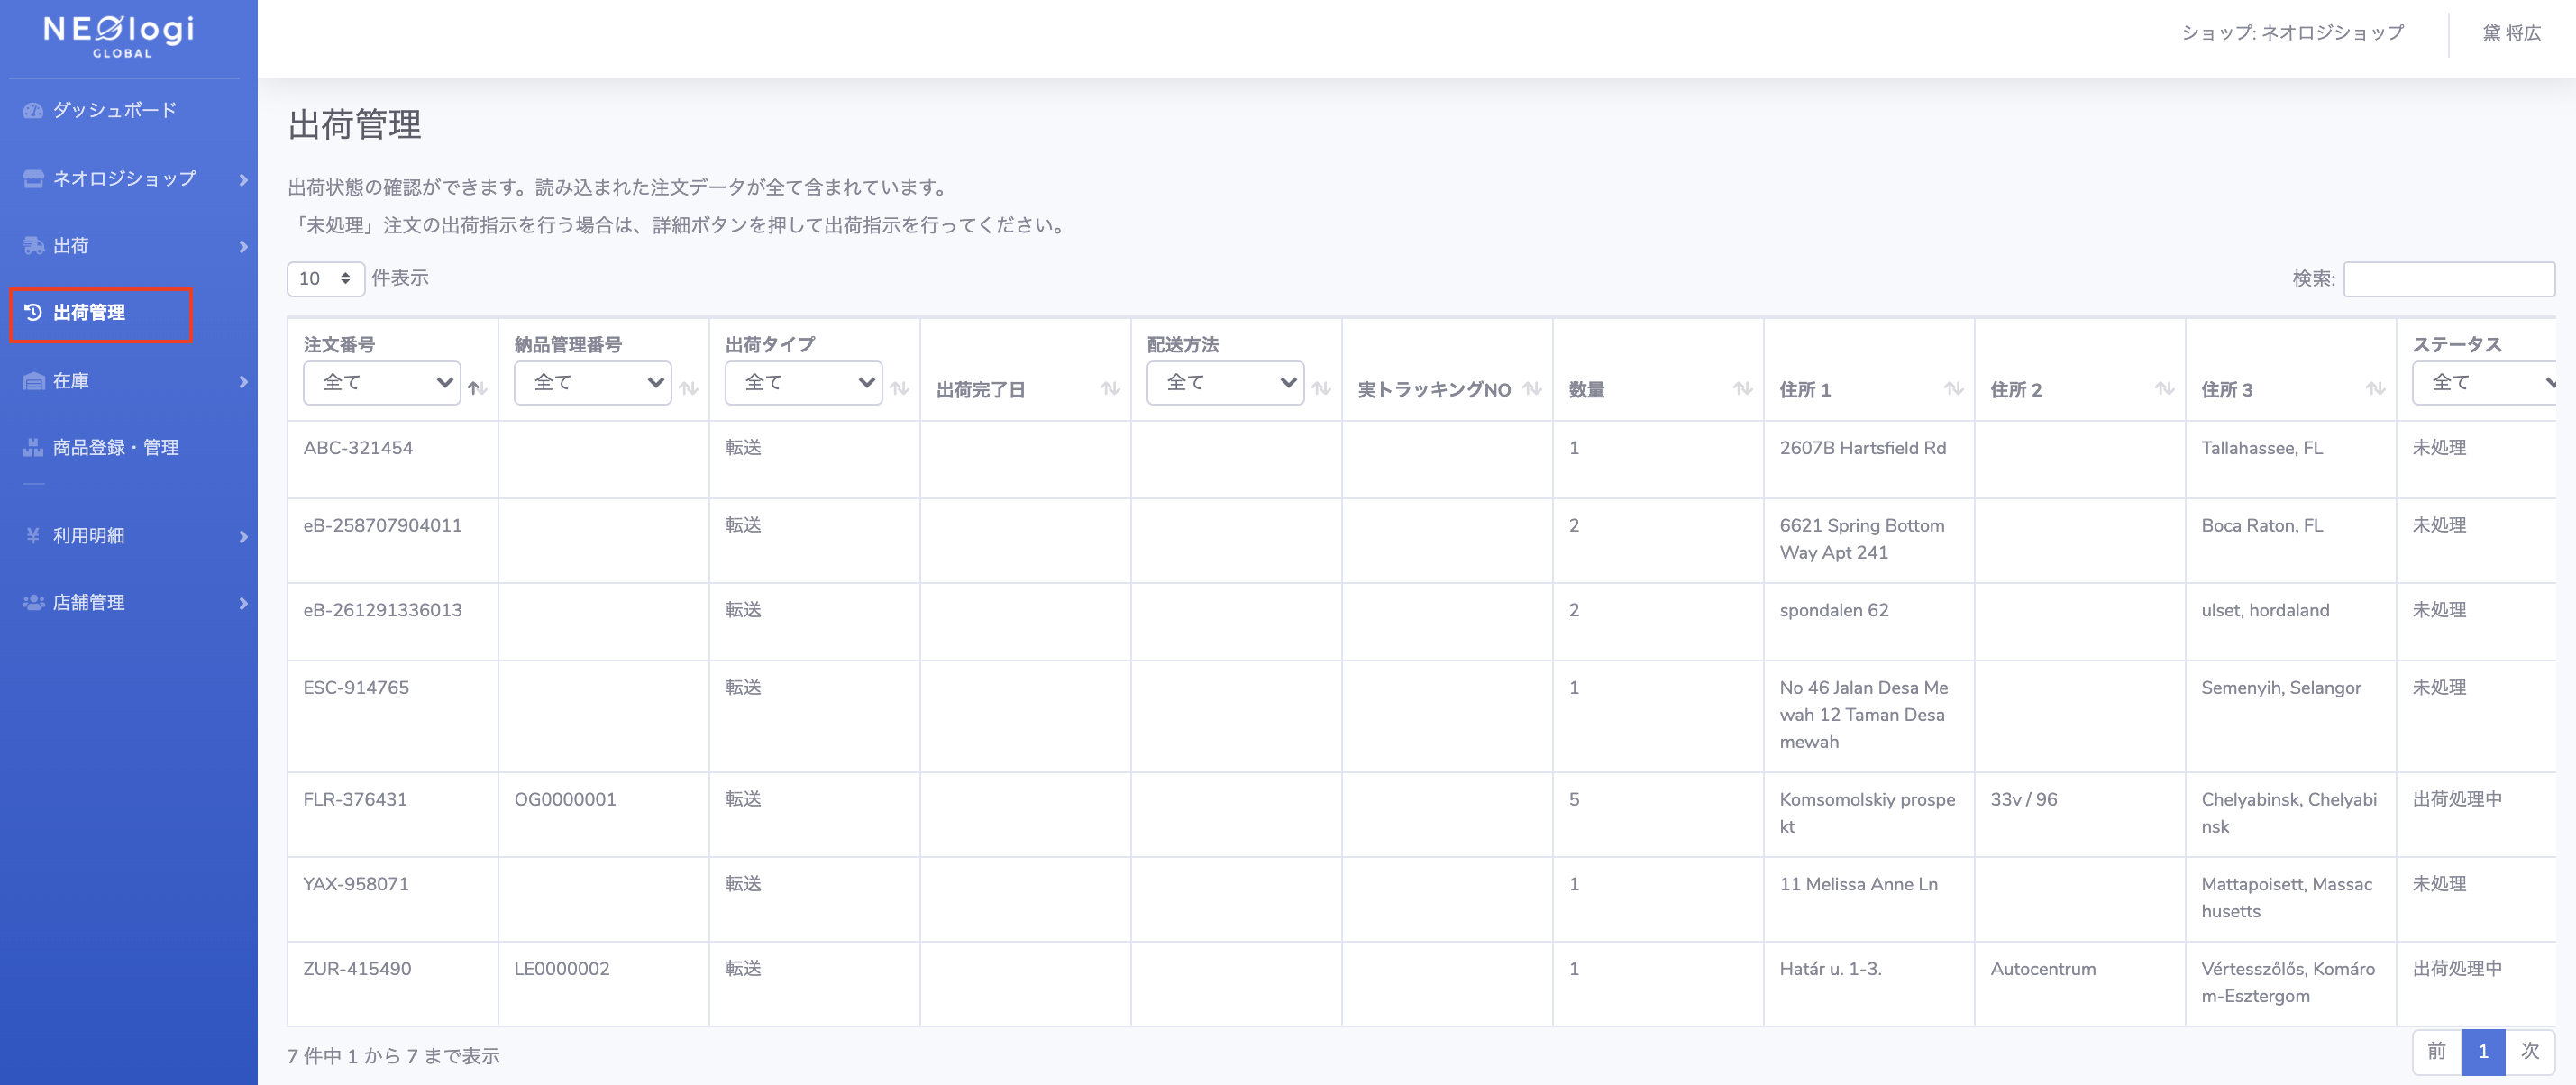The width and height of the screenshot is (2576, 1085).
Task: Sort by 住所 2 using its sort arrows
Action: 2165,388
